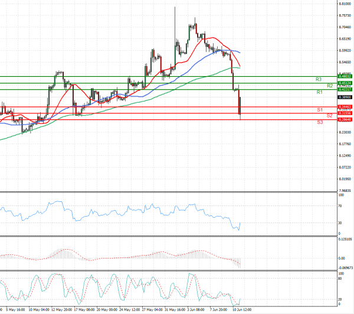354x314 pixels.
Task: Click the 8.59920 price axis value
Action: coord(345,50)
